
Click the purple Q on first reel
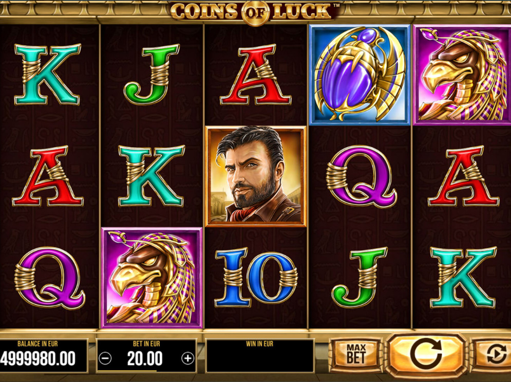click(49, 278)
